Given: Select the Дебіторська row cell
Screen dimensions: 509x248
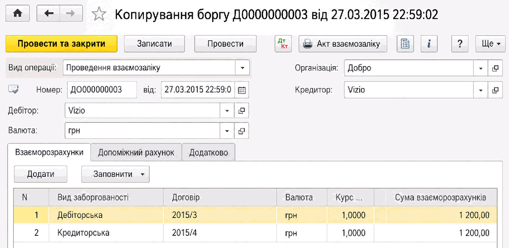Looking at the screenshot, I should point(106,215).
